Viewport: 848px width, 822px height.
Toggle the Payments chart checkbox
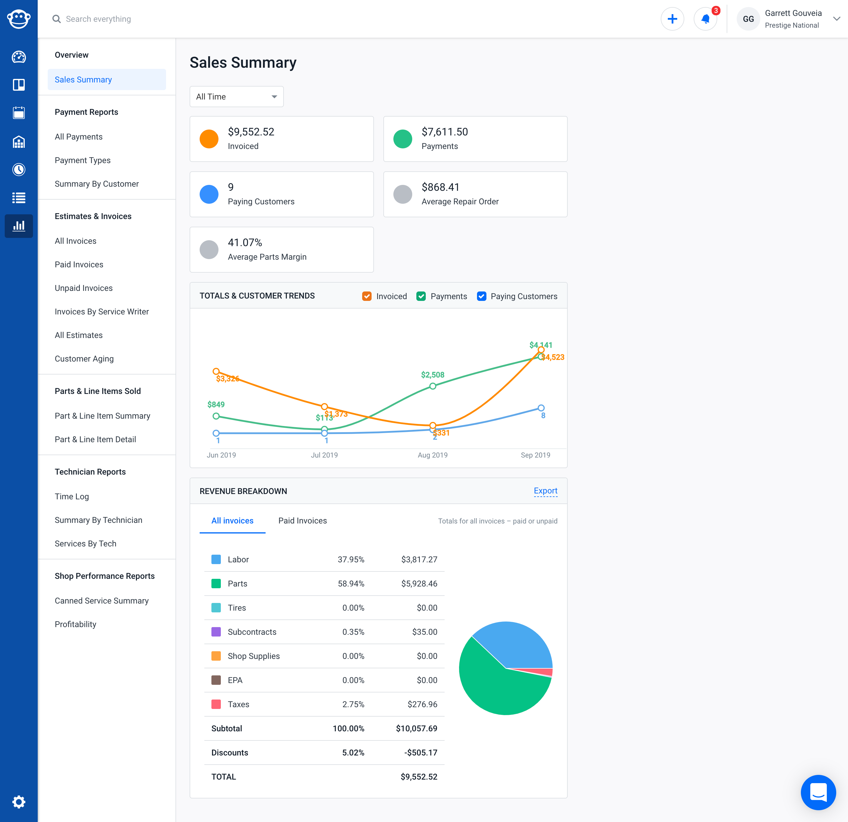point(421,296)
